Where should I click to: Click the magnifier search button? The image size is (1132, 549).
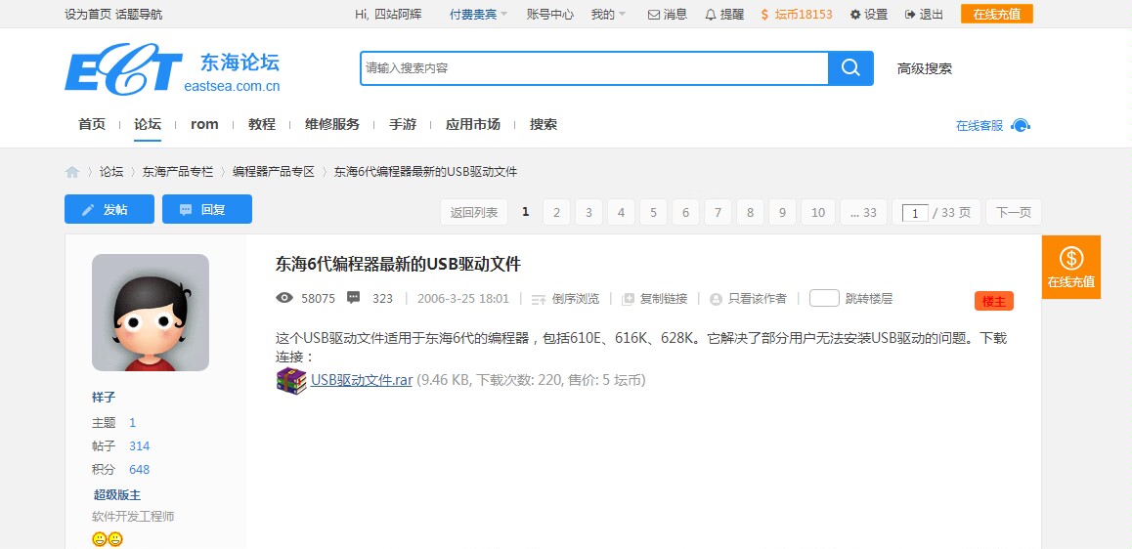coord(850,68)
